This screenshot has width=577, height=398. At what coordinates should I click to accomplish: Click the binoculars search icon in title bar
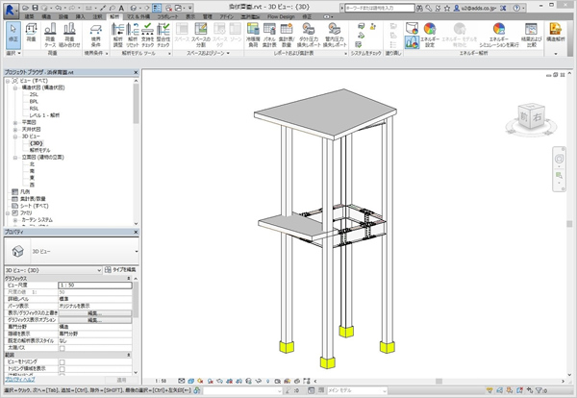pos(420,8)
